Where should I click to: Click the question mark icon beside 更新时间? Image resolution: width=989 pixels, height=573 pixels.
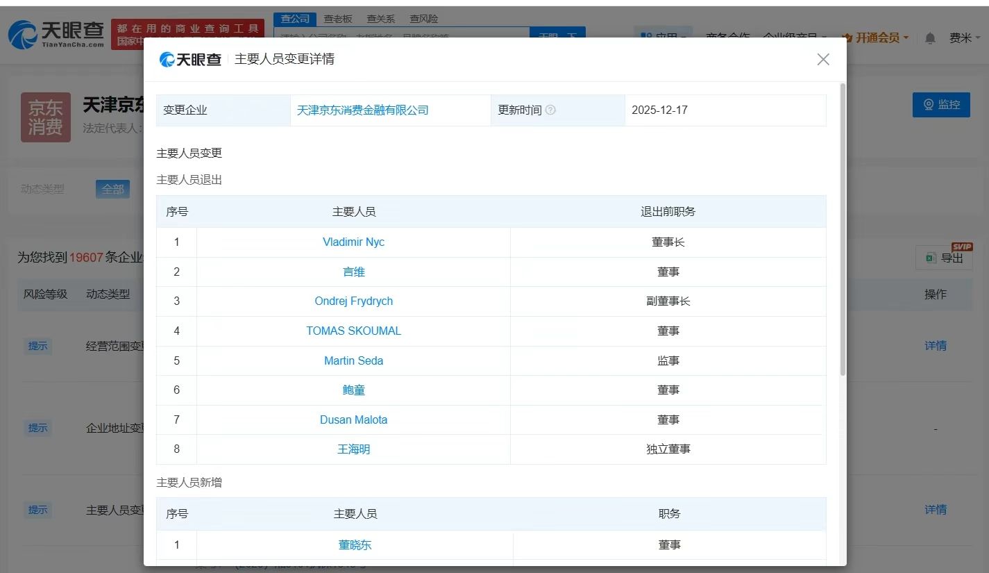[x=550, y=110]
